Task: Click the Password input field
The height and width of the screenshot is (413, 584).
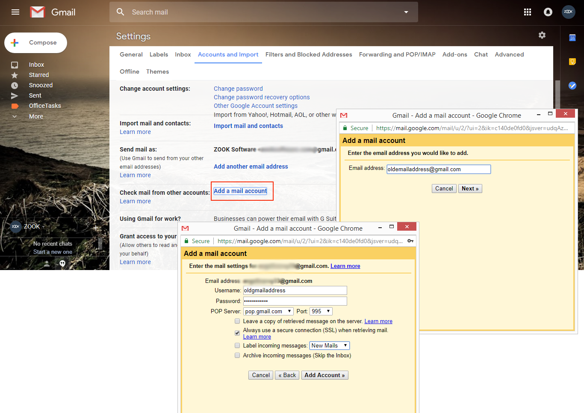Action: (295, 301)
